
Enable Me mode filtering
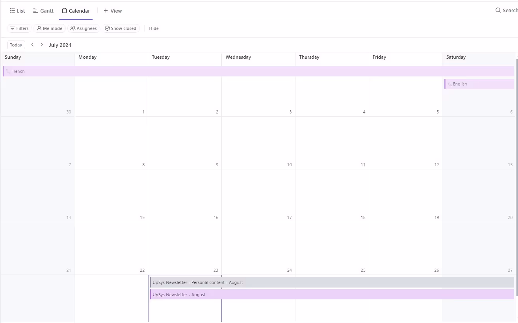(50, 28)
